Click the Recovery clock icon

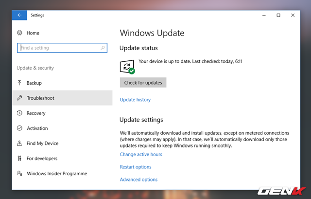click(x=19, y=113)
